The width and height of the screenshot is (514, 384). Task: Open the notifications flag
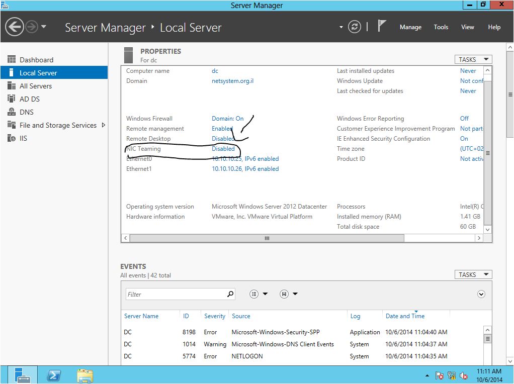tap(381, 26)
